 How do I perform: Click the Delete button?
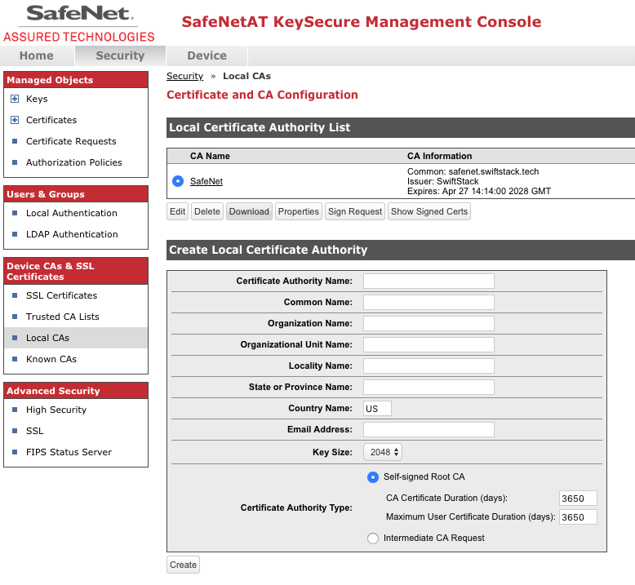pos(207,211)
